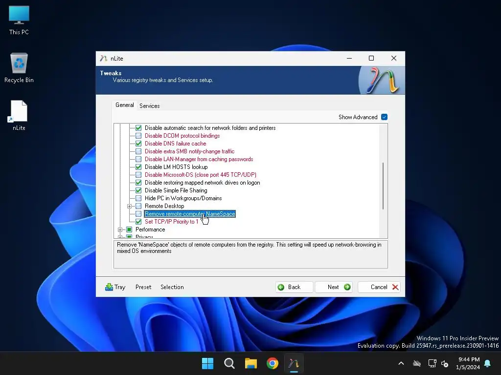Check the Remote Desktop checkbox
The image size is (501, 375).
pyautogui.click(x=138, y=206)
